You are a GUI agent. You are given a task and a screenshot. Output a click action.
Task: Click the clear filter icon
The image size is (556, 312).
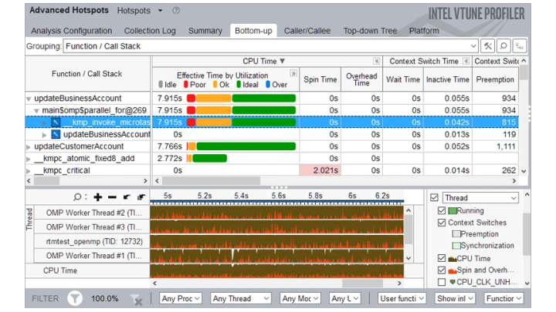(136, 298)
